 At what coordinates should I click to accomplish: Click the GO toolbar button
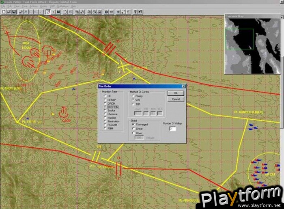coord(58,12)
